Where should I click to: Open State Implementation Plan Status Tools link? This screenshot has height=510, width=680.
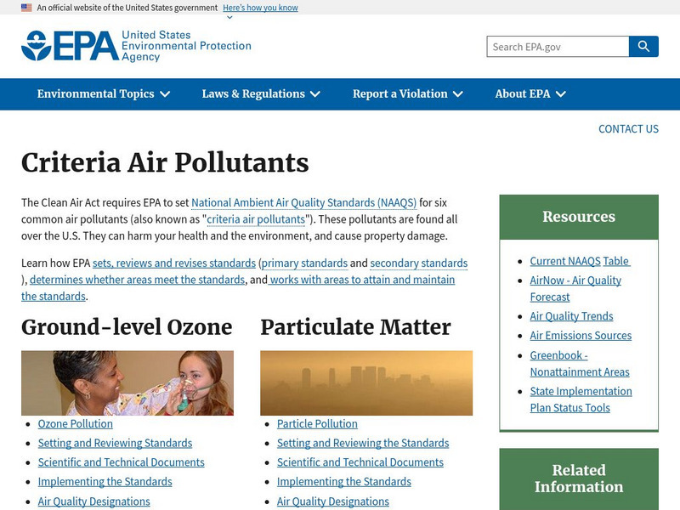coord(581,399)
